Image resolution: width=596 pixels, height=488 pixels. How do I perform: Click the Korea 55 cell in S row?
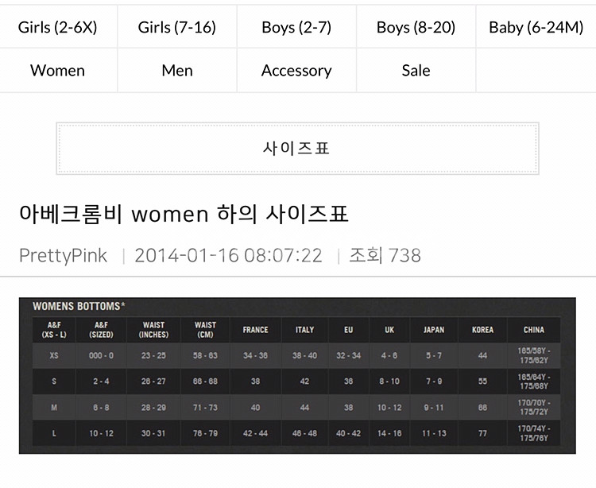(482, 381)
